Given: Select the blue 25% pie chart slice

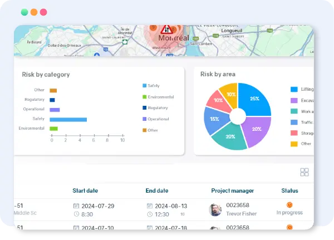Looking at the screenshot, I should point(254,99).
